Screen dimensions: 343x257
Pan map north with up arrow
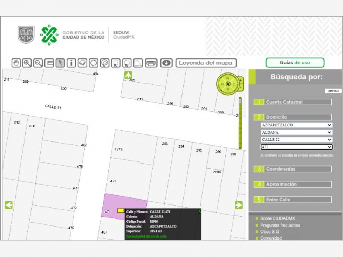click(128, 75)
